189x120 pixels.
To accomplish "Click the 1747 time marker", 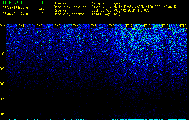I will pos(129,26).
